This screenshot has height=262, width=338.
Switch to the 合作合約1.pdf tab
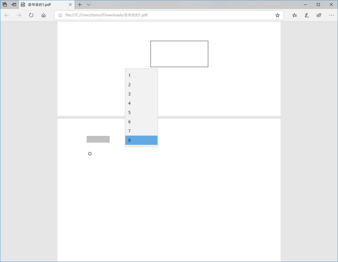47,5
